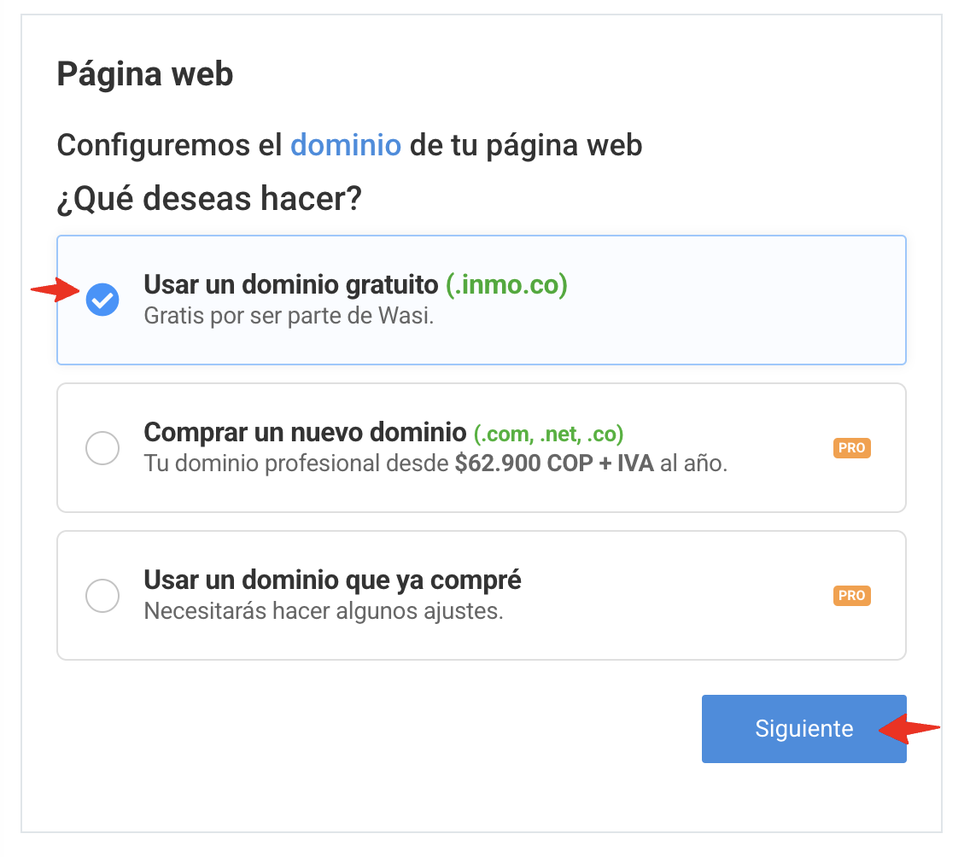Click the green '(.com, .net, .co)' text
The image size is (970, 857).
tap(548, 434)
